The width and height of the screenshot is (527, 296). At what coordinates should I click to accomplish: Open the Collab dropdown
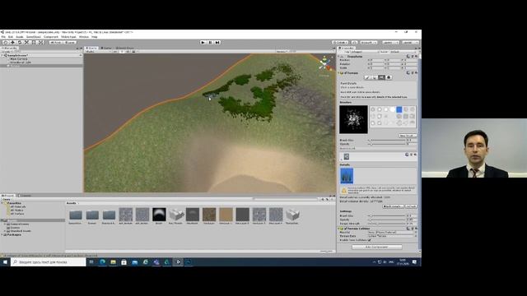tap(340, 43)
